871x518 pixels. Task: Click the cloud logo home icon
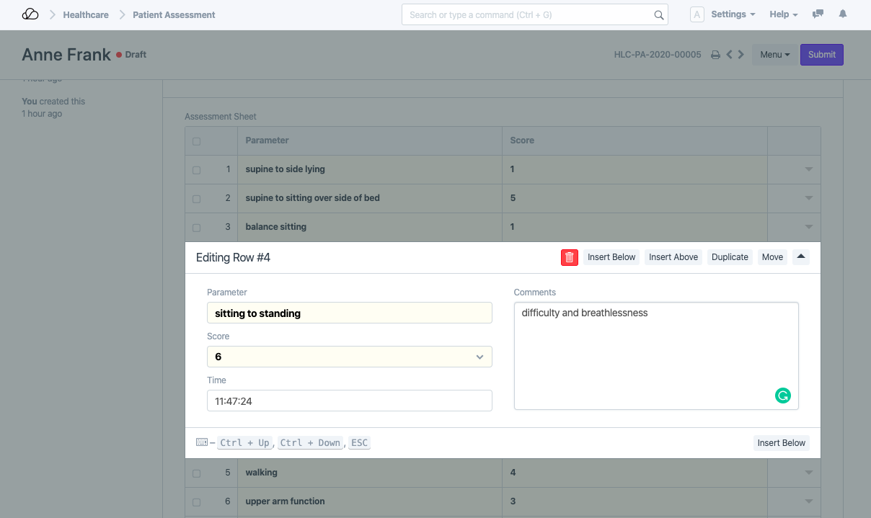(30, 14)
